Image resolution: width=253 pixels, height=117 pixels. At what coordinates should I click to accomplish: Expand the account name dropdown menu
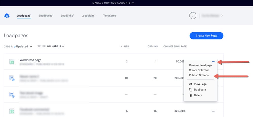(x=212, y=16)
